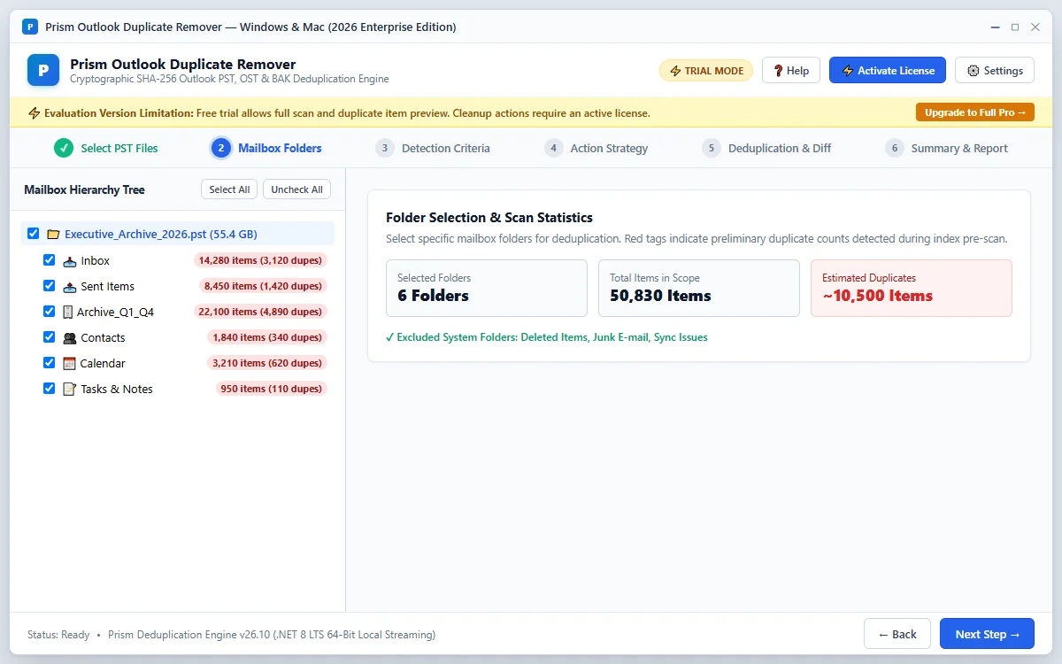Select the Contacts tree row label

tap(103, 338)
